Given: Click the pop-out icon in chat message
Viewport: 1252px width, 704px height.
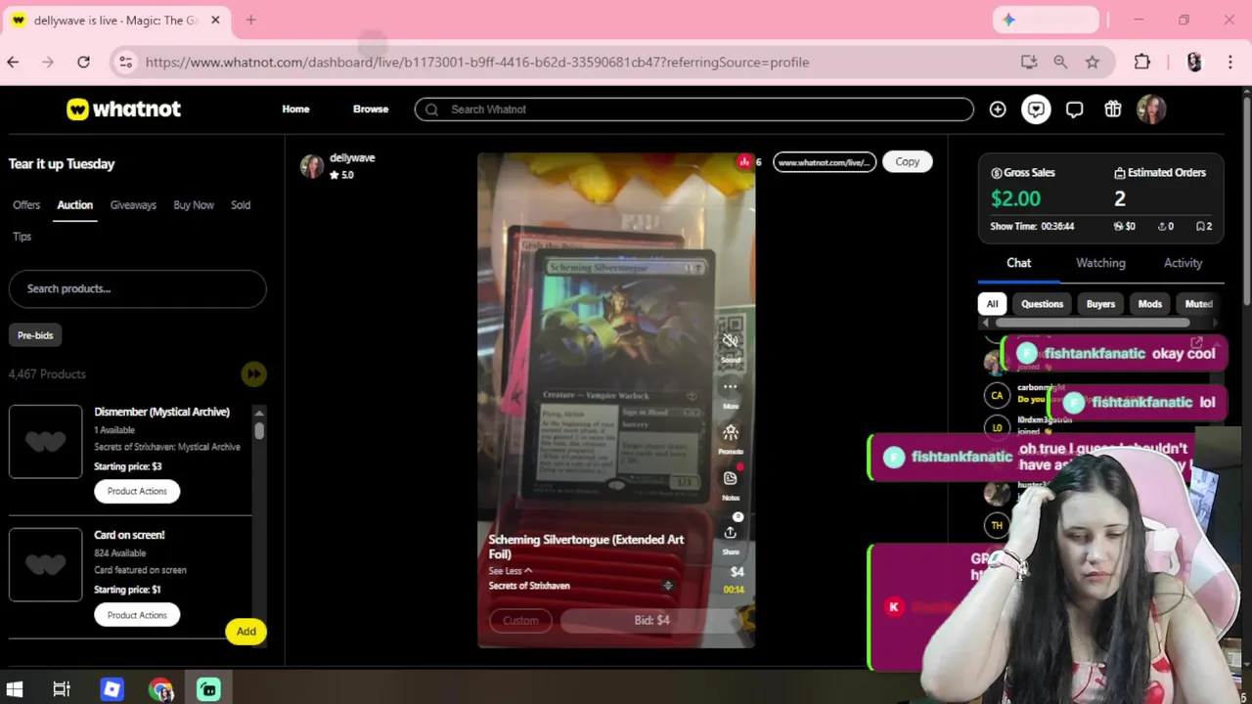Looking at the screenshot, I should tap(1196, 343).
